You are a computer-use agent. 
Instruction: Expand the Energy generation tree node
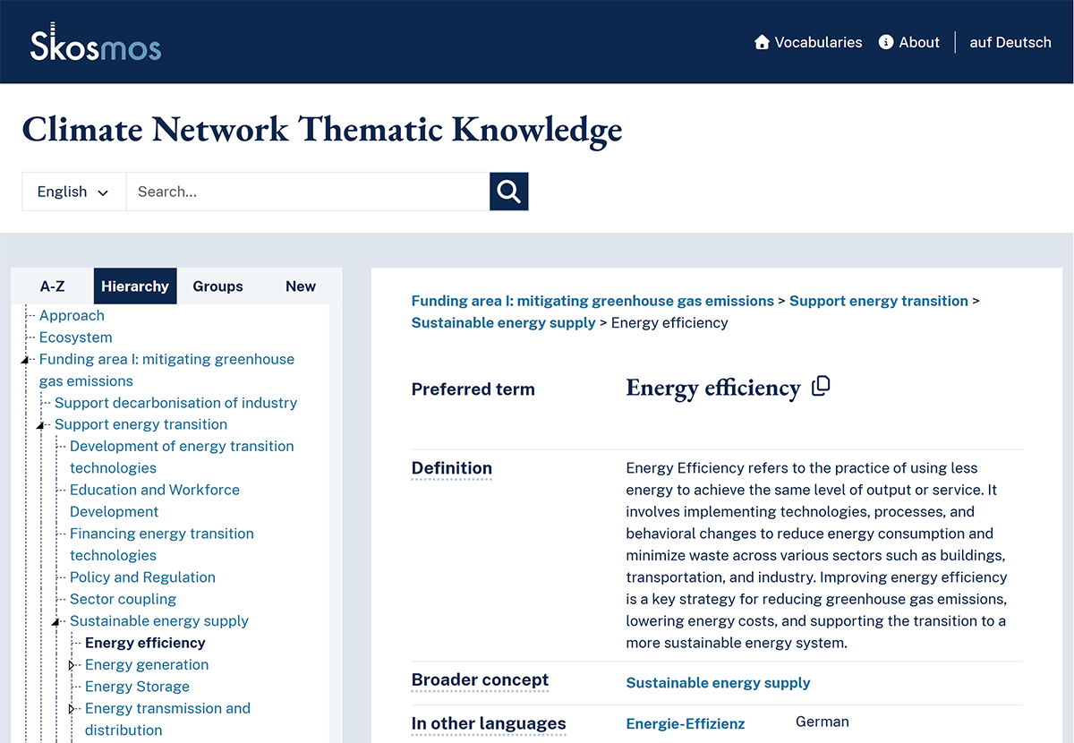pos(72,665)
